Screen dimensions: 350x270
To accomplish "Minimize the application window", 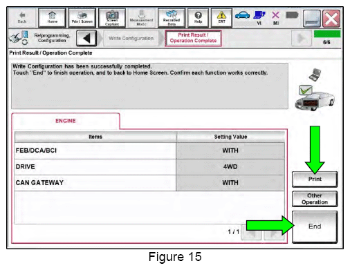I will [x=312, y=19].
